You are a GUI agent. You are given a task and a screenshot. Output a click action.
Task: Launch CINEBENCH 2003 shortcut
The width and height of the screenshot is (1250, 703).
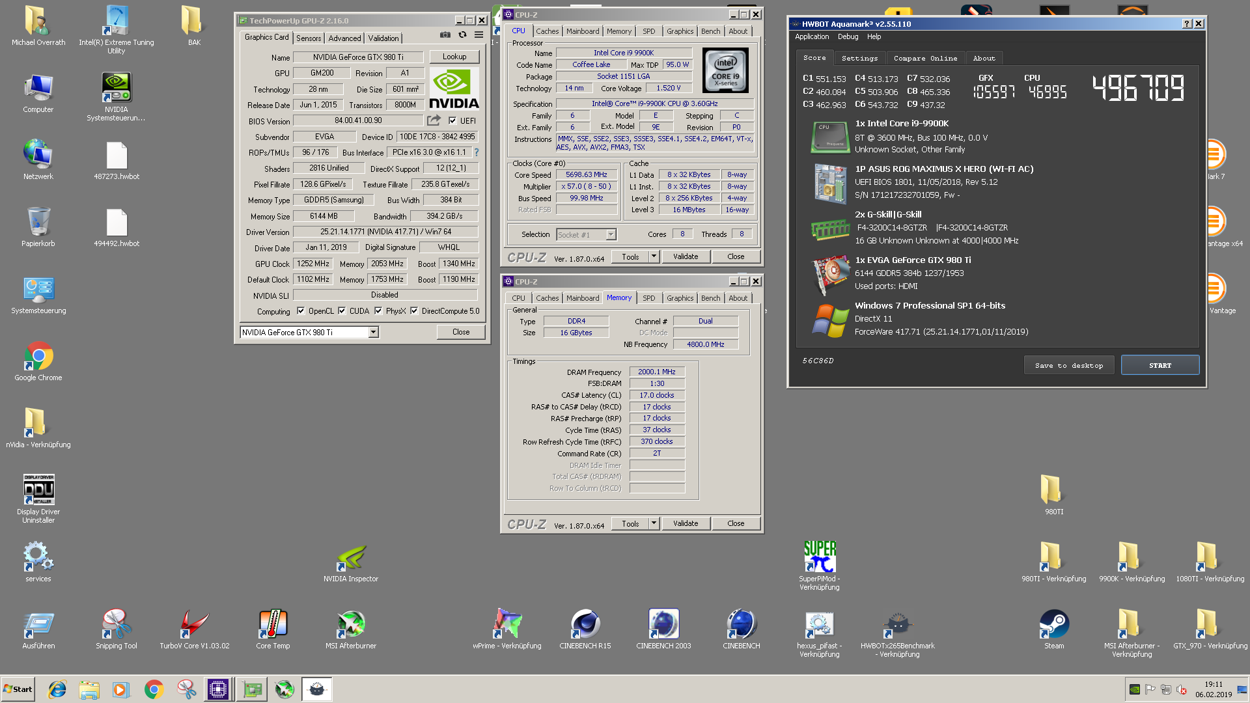click(663, 630)
